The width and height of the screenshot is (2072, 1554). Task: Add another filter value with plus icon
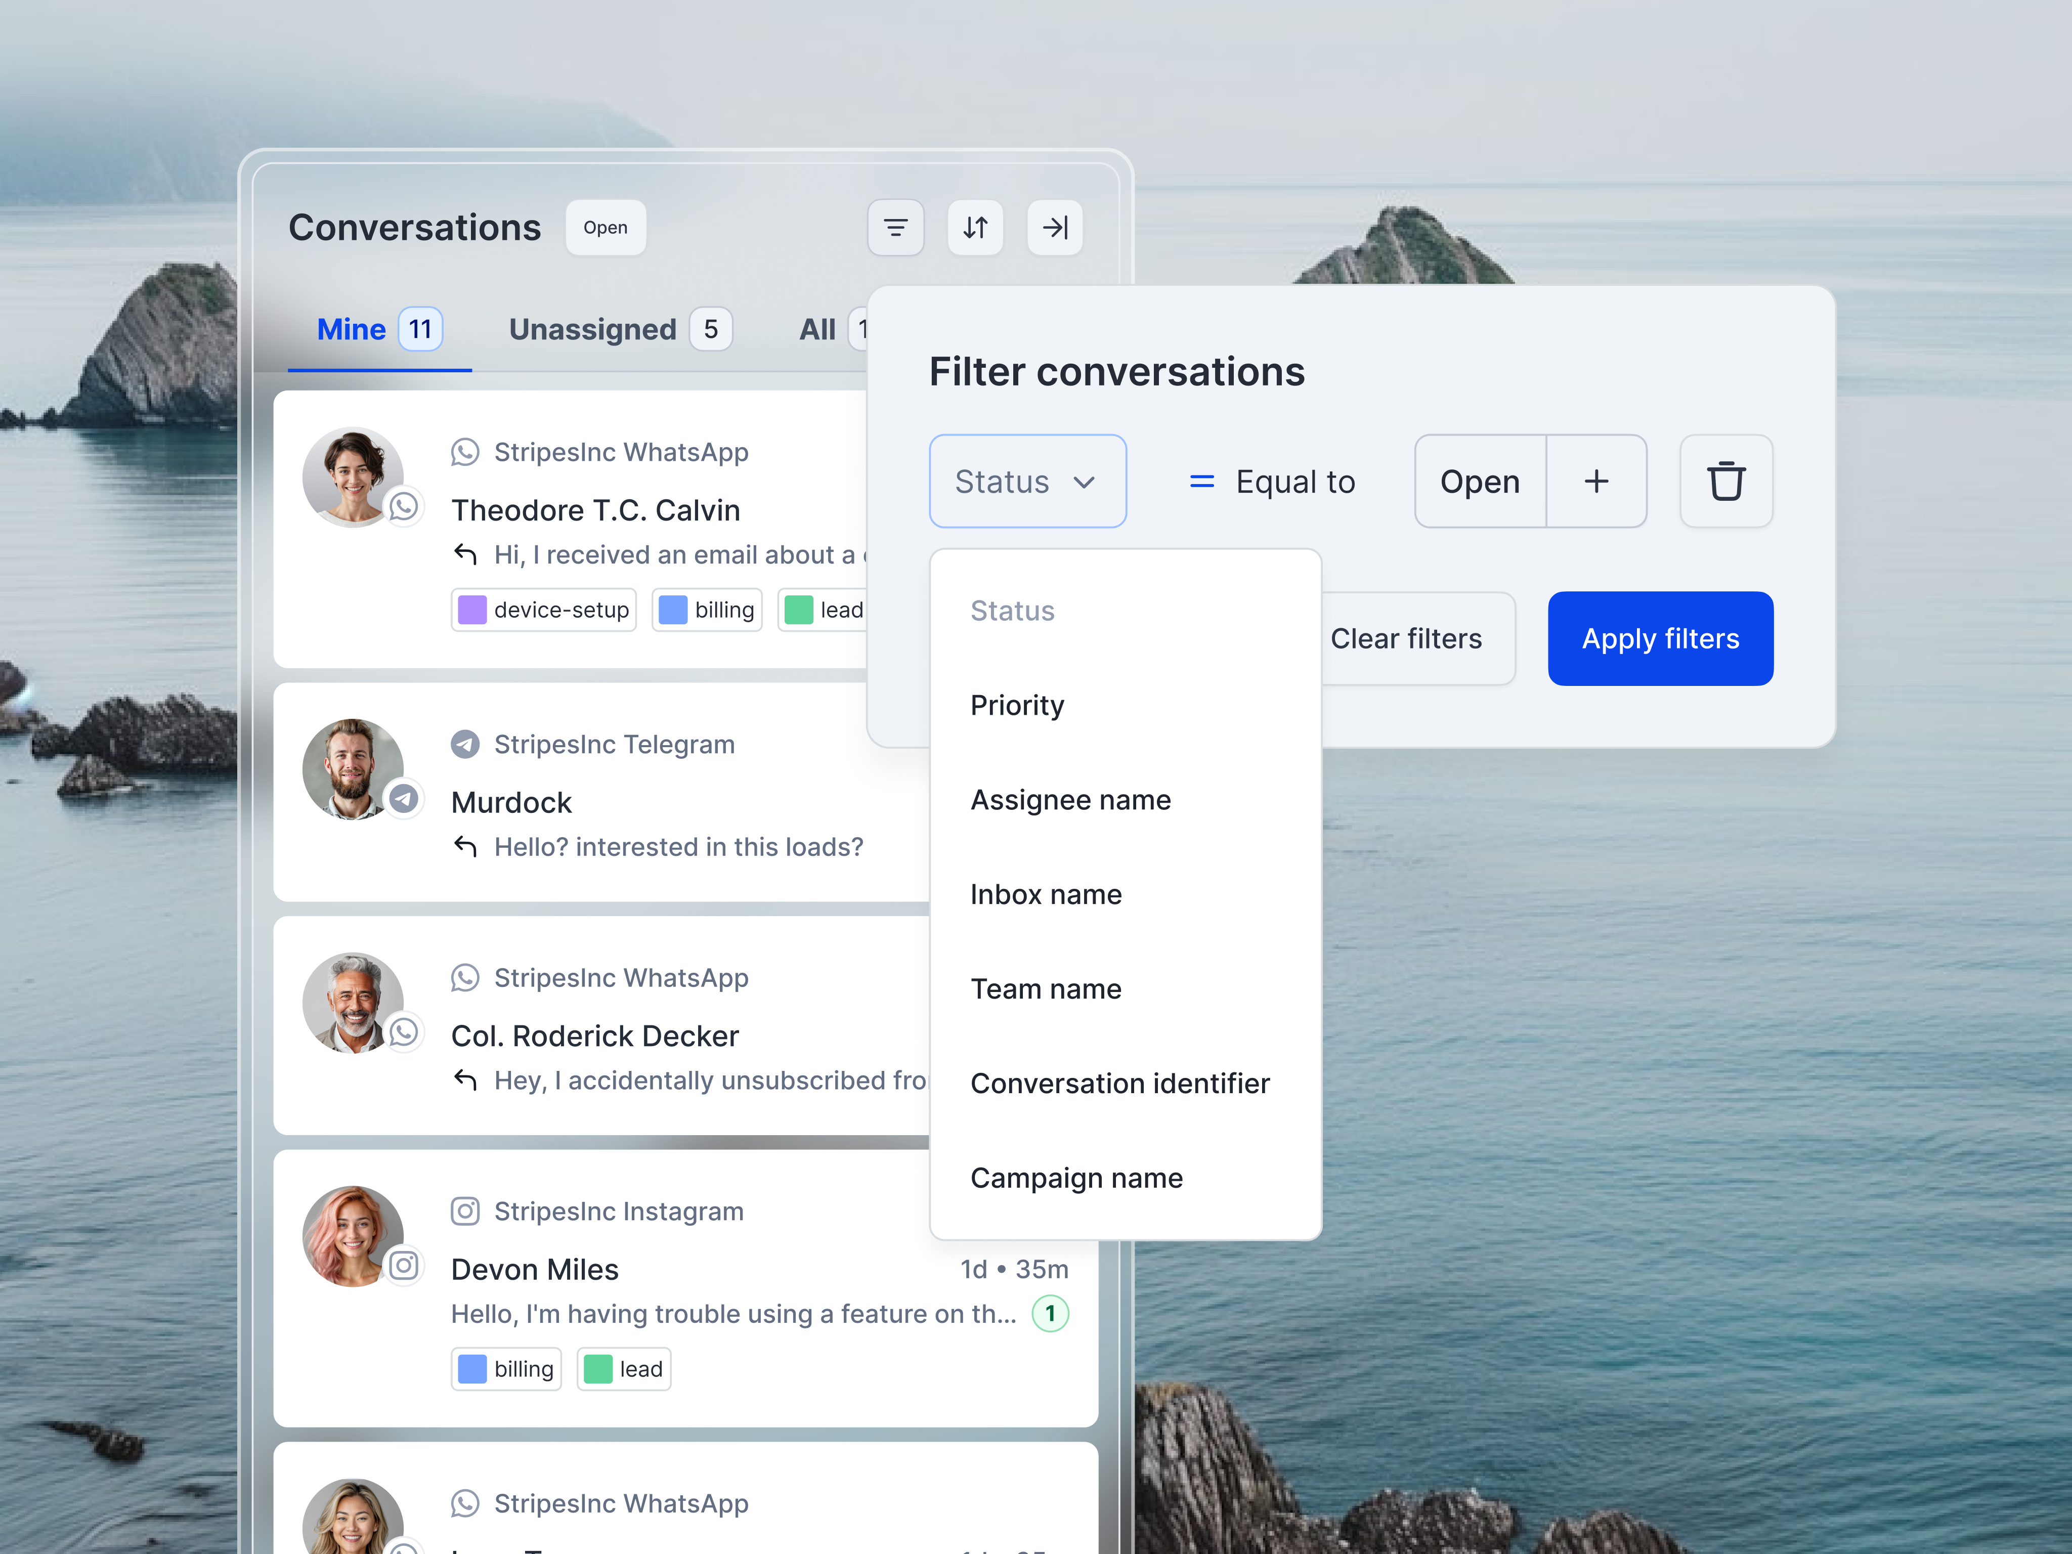1596,482
